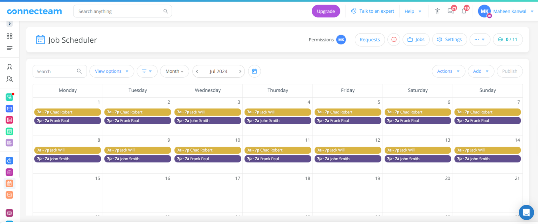The height and width of the screenshot is (224, 538).
Task: Click the notifications bell showing 10 alerts
Action: (x=463, y=11)
